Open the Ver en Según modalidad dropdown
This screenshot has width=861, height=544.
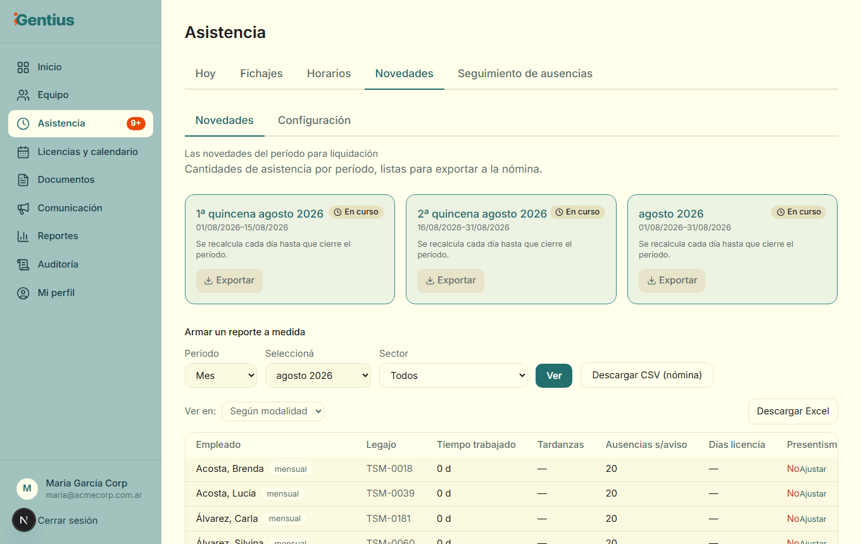[273, 411]
